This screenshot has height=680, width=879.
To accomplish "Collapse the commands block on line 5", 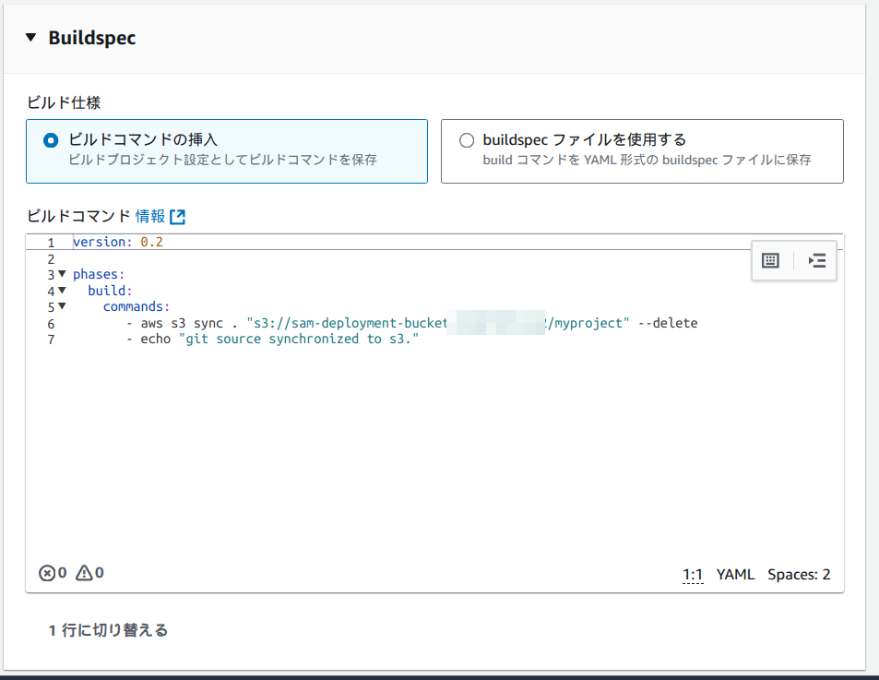I will tap(60, 306).
